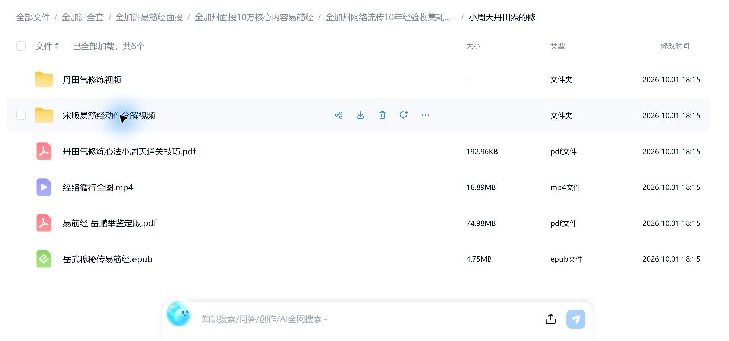Click the AI chat bubble sparkle icon
This screenshot has height=341, width=729.
pyautogui.click(x=404, y=115)
